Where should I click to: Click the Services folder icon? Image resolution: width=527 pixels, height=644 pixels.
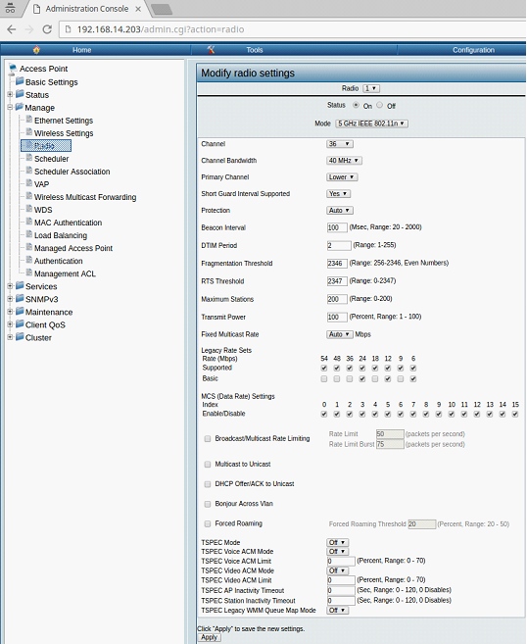click(20, 285)
